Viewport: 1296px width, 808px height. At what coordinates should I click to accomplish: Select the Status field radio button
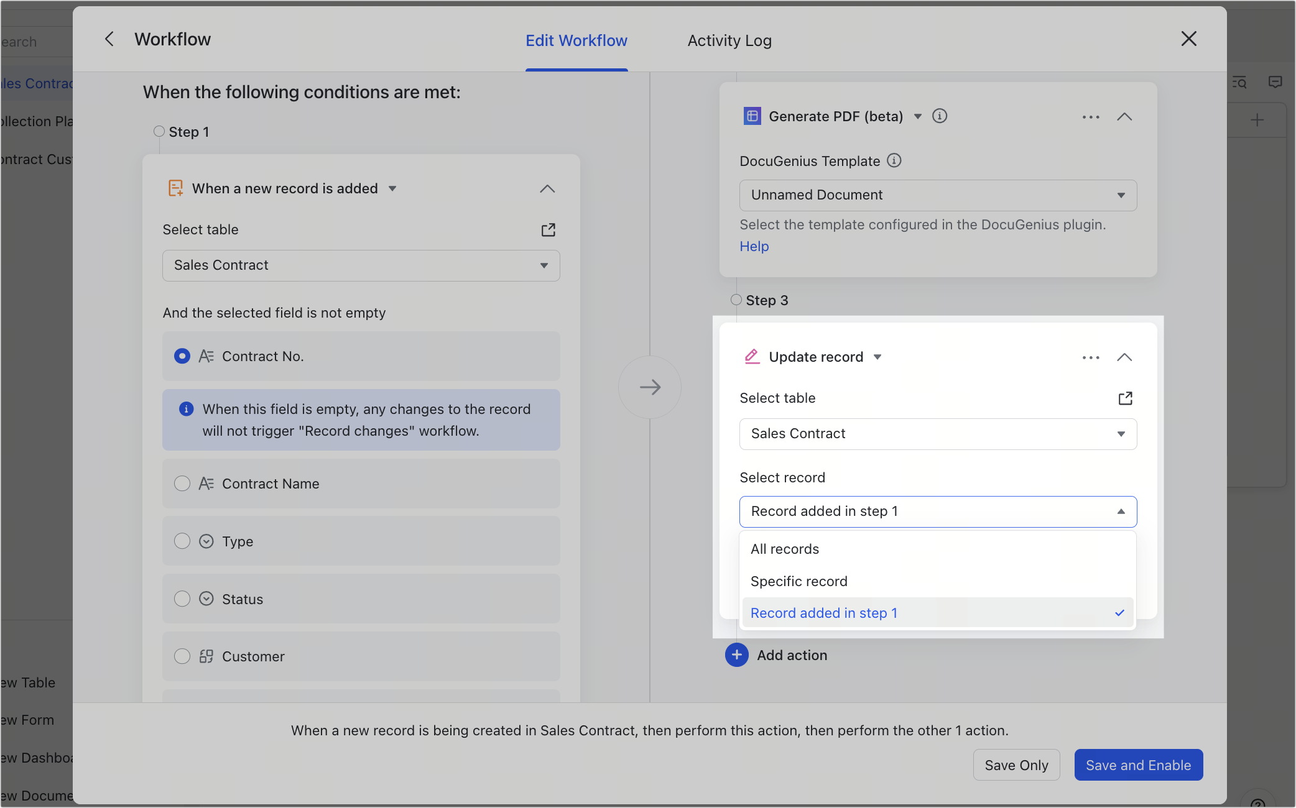(182, 599)
